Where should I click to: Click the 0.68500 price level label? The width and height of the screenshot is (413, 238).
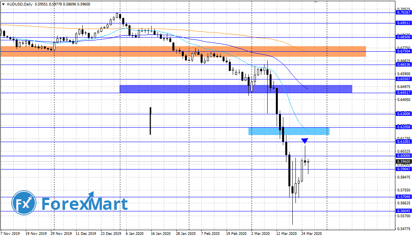(x=404, y=37)
